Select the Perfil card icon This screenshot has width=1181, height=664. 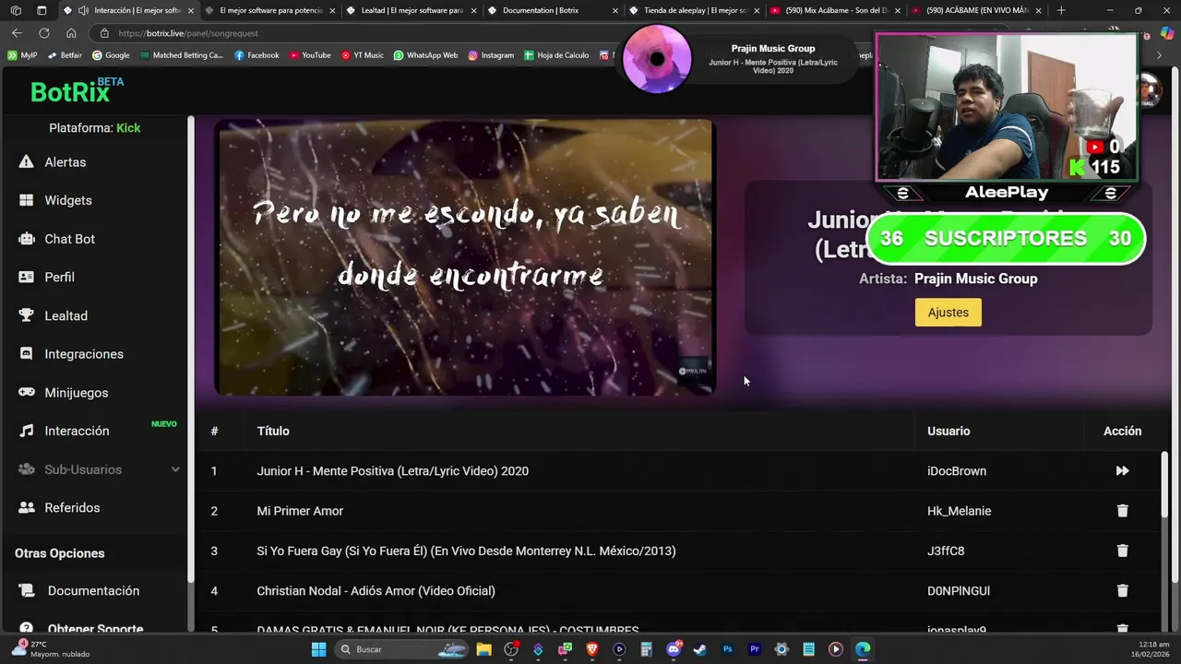pos(27,277)
